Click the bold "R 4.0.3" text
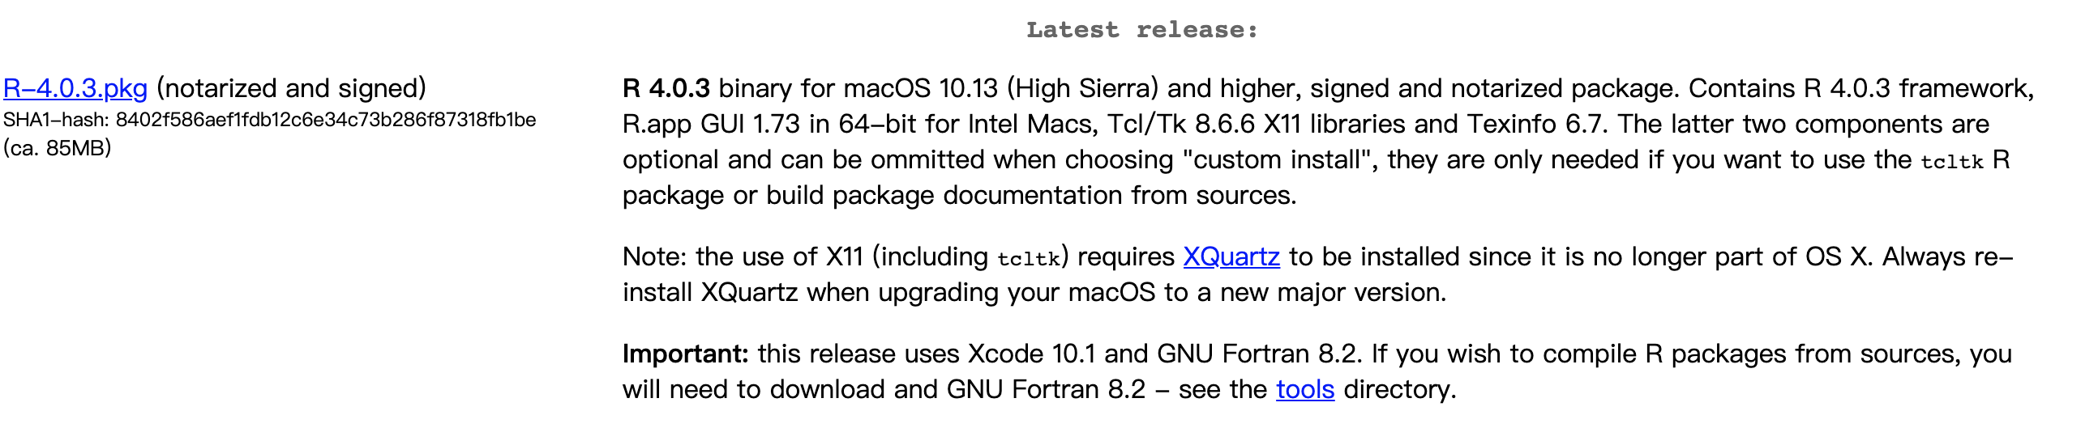The height and width of the screenshot is (445, 2098). [x=666, y=88]
